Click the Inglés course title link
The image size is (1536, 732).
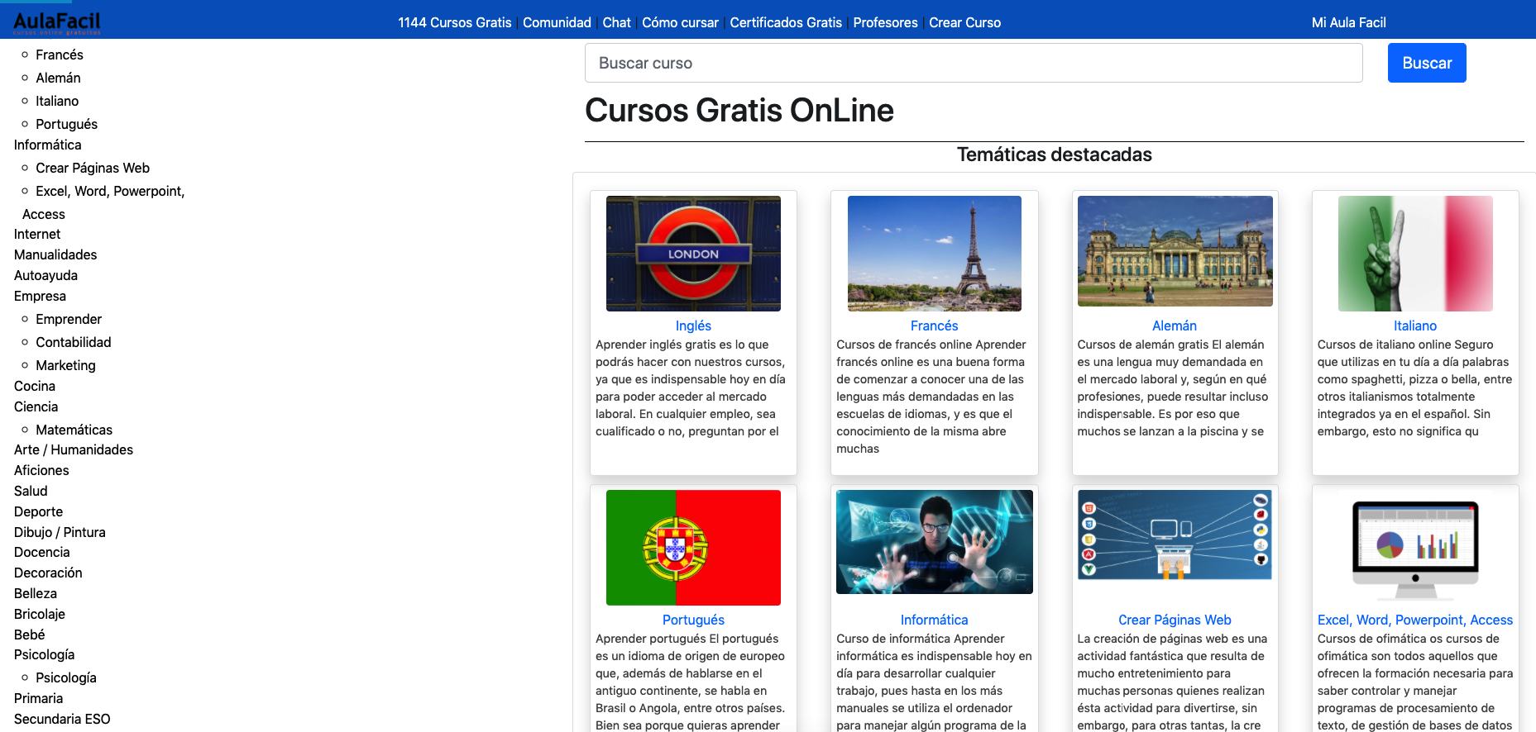[693, 326]
